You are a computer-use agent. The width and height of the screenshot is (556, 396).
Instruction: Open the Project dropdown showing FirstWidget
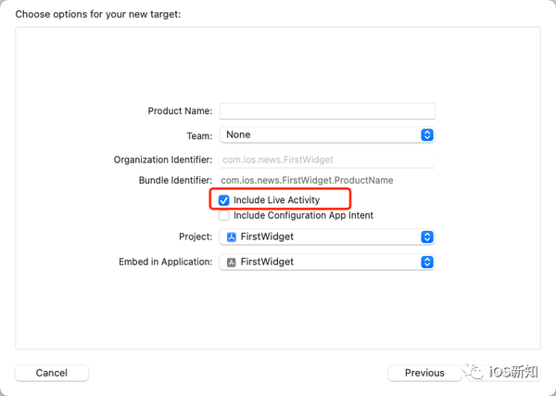pyautogui.click(x=327, y=236)
